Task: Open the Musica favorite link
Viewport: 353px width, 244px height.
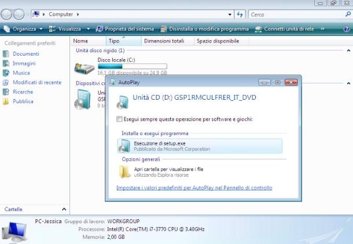Action: tap(21, 73)
